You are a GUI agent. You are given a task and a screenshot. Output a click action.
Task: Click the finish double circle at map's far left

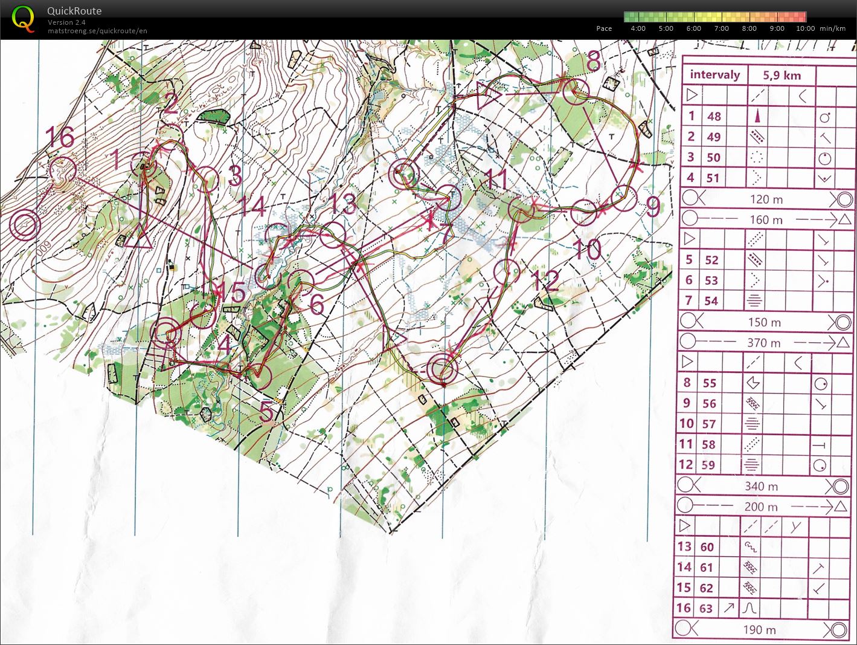tap(26, 225)
